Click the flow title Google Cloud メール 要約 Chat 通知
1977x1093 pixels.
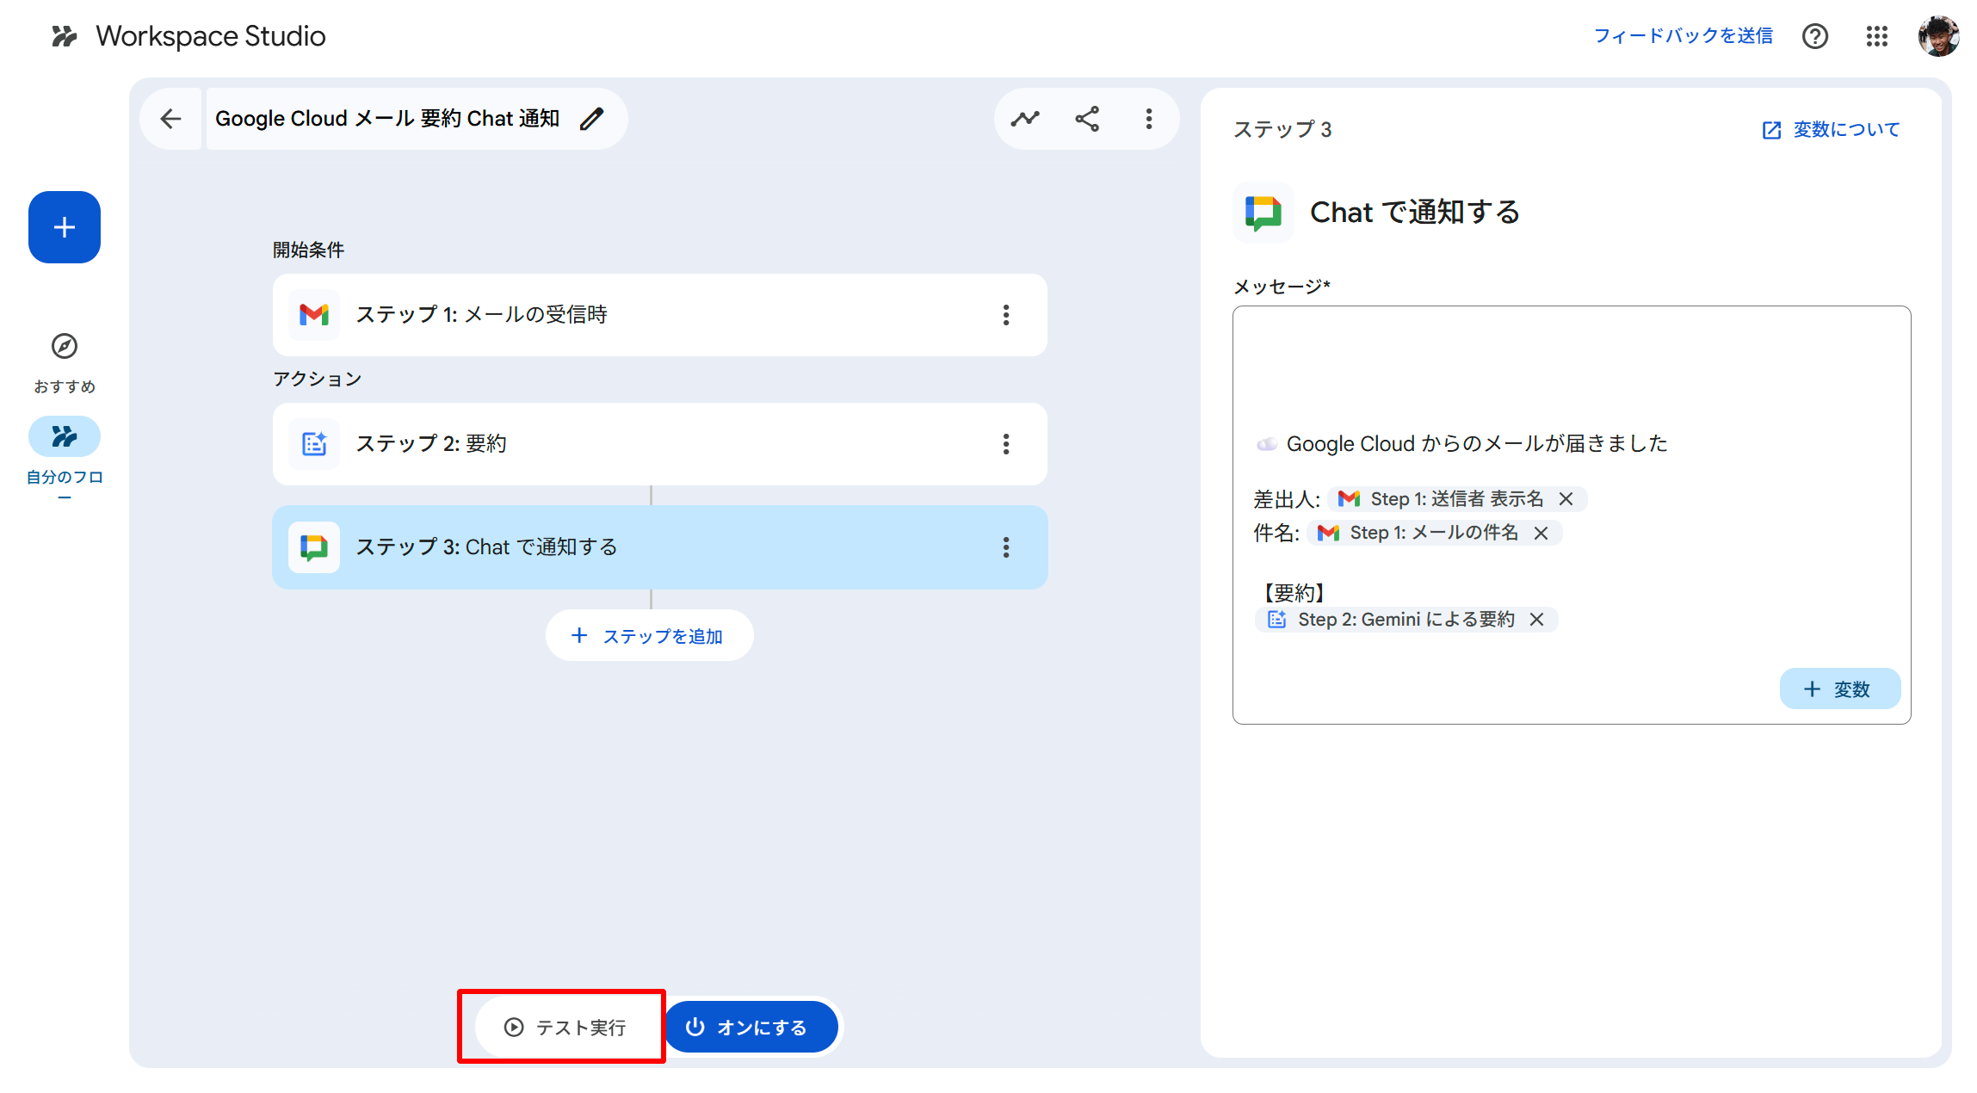(387, 119)
